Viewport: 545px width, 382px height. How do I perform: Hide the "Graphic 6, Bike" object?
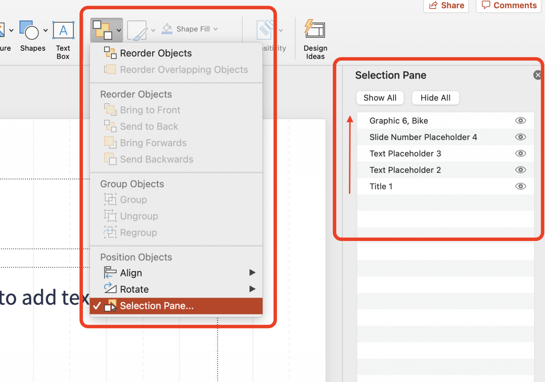coord(520,120)
